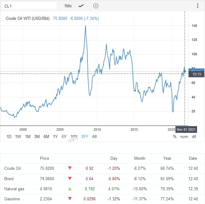The image size is (205, 204).
Task: Enable the num display mode
Action: click(x=184, y=137)
